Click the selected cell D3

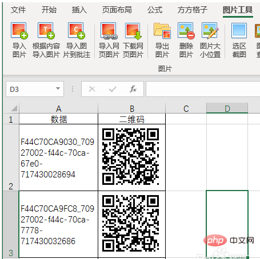(227, 224)
